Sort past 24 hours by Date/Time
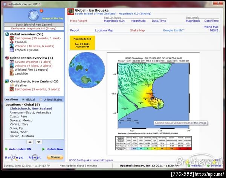Image resolution: width=226 pixels, height=178 pixels. point(159,21)
